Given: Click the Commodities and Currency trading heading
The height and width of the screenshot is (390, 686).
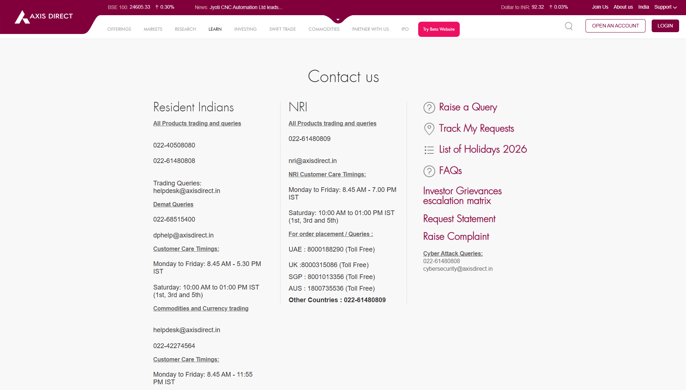Looking at the screenshot, I should point(201,309).
